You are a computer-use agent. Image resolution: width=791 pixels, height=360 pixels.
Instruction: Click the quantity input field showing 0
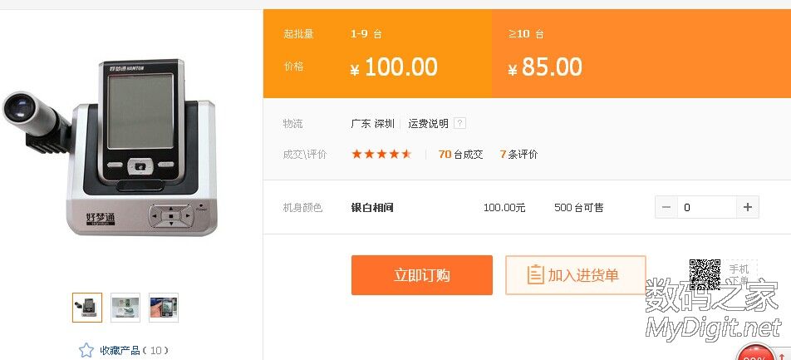(706, 207)
